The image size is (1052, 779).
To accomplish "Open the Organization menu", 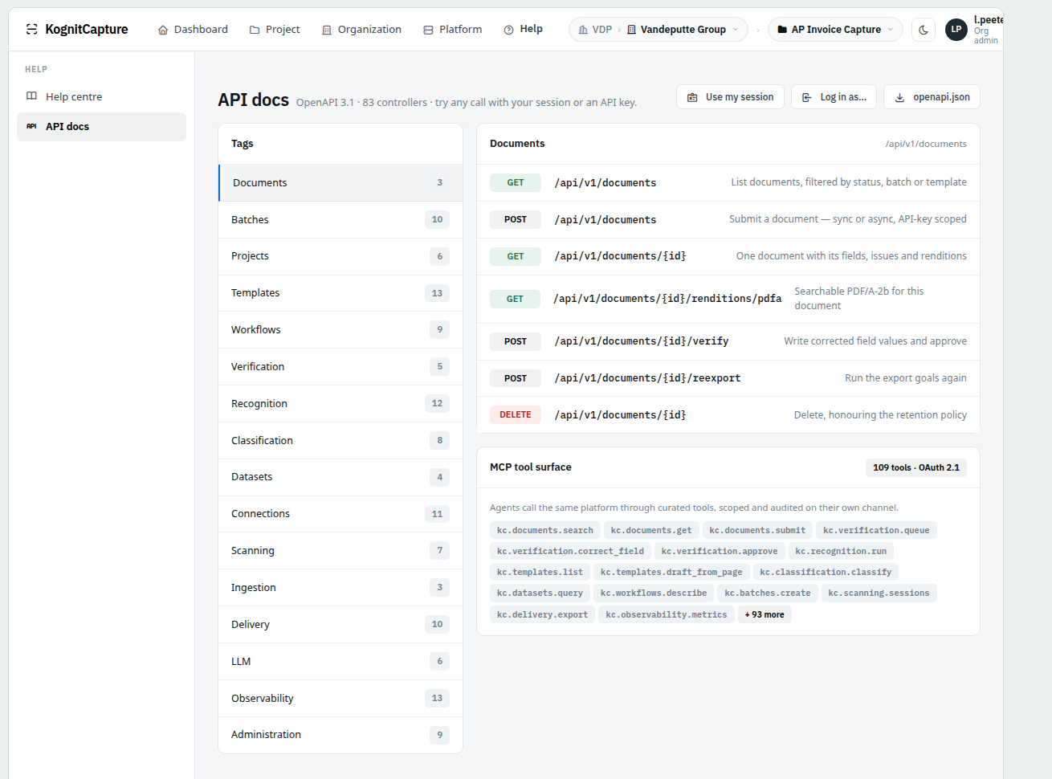I will click(361, 30).
